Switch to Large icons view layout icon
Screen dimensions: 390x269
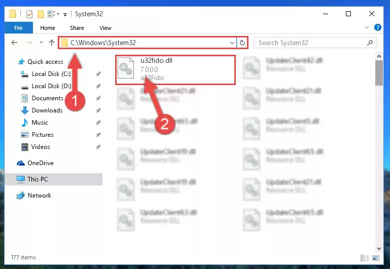coord(376,258)
